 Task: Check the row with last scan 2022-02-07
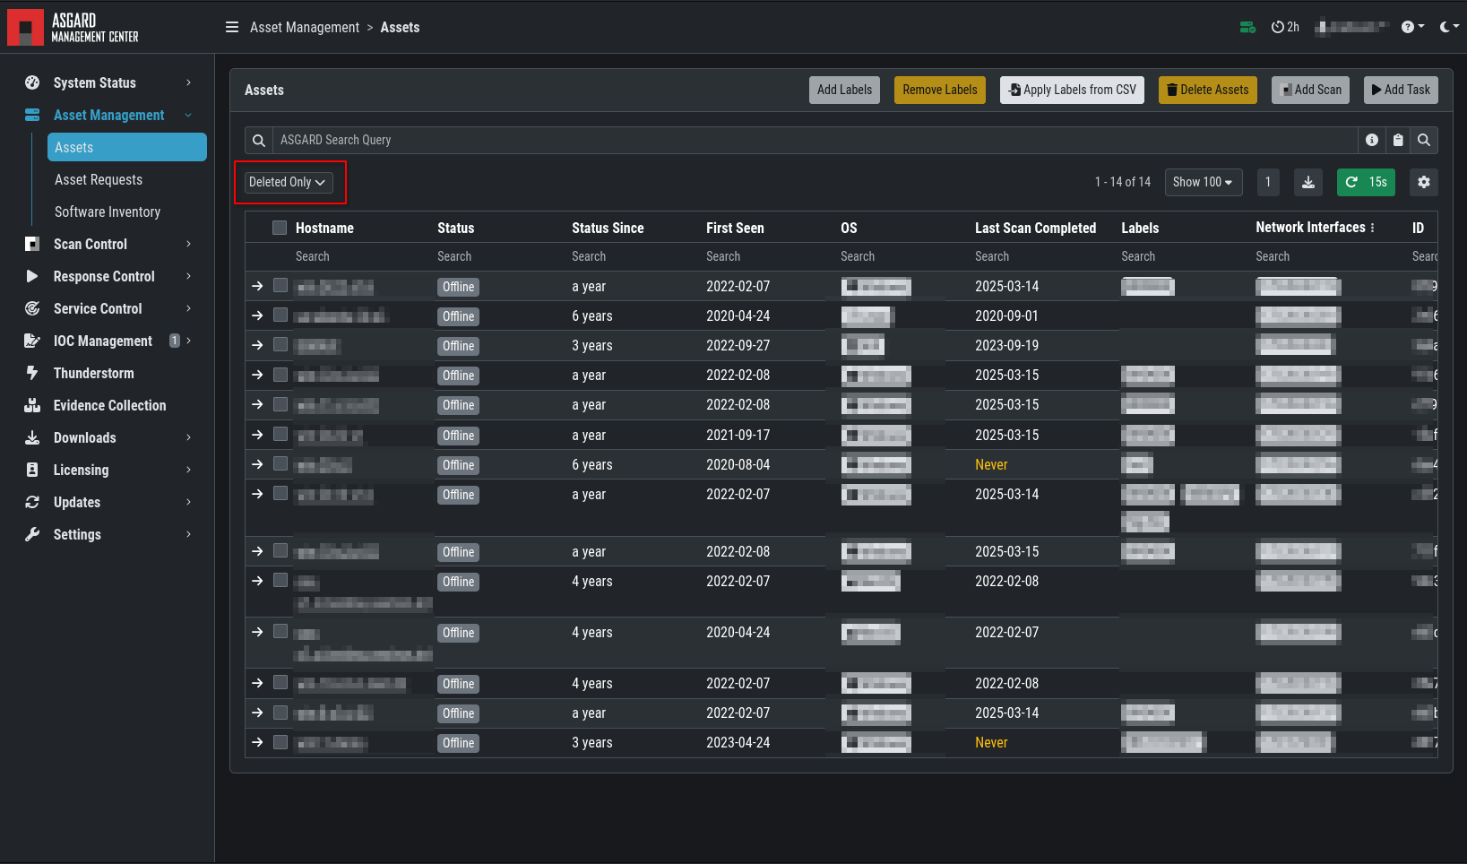280,632
